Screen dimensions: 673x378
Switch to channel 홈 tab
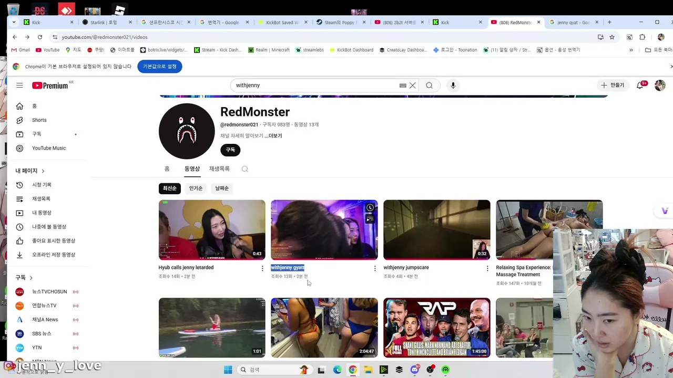tap(167, 169)
